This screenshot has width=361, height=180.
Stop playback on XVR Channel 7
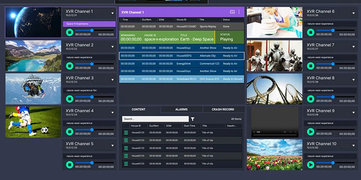310,66
